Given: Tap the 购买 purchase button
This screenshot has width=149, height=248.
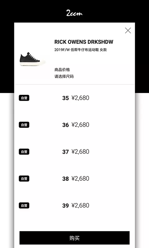Looking at the screenshot, I should 74,238.
